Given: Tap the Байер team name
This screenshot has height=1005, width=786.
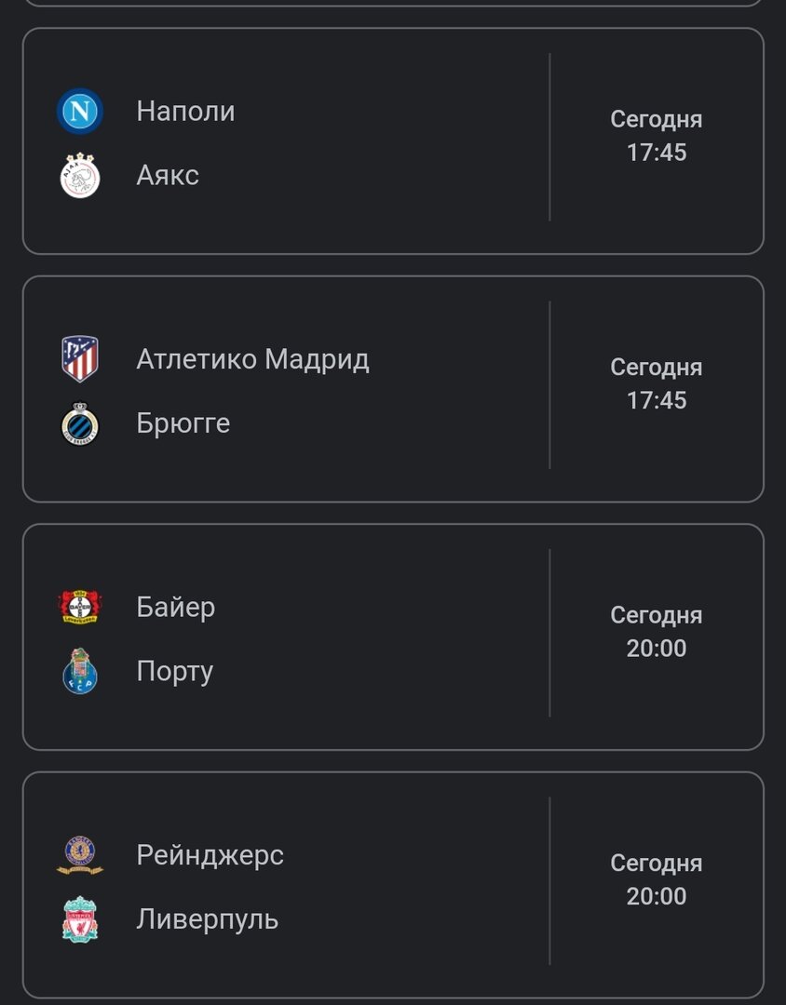Looking at the screenshot, I should pyautogui.click(x=175, y=608).
